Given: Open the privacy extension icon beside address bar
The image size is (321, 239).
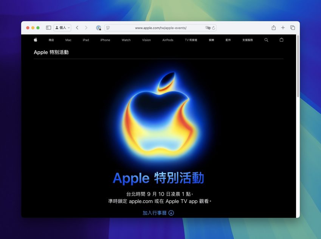Looking at the screenshot, I should (x=98, y=28).
